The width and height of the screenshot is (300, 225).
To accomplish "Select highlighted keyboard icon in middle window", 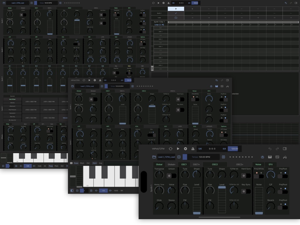I will pyautogui.click(x=217, y=86).
